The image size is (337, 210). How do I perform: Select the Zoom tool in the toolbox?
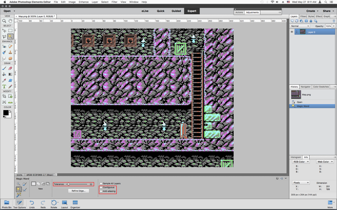pyautogui.click(x=4, y=21)
